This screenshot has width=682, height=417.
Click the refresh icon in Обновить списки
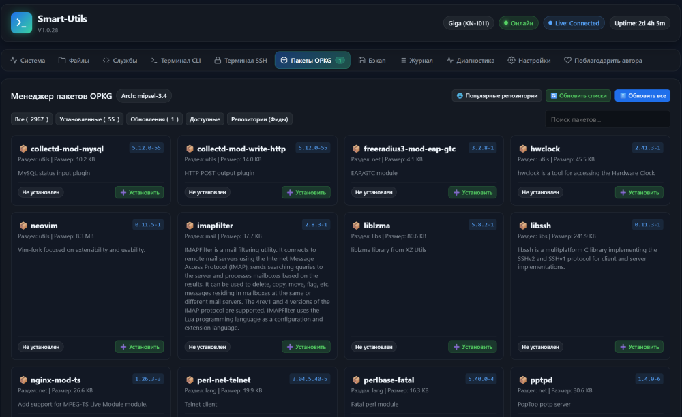(x=554, y=95)
